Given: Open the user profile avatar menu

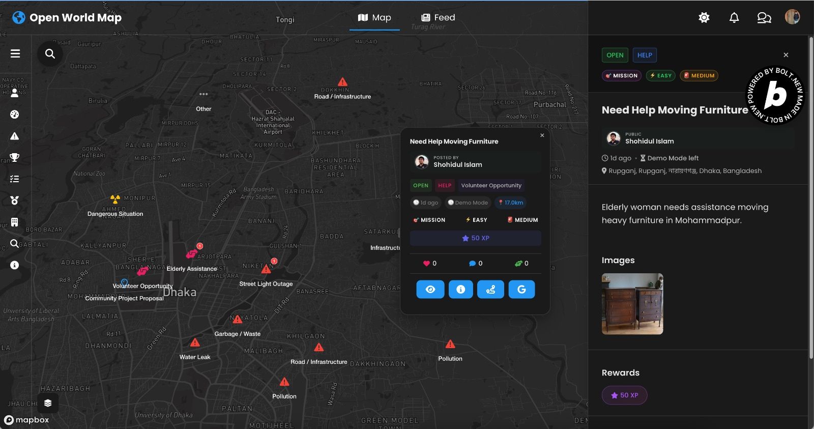Looking at the screenshot, I should coord(792,17).
